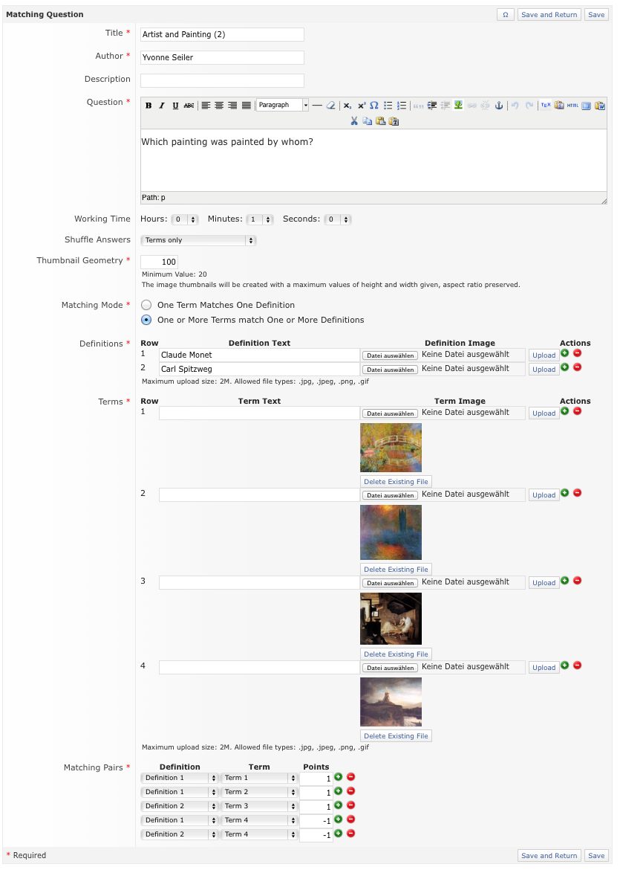Toggle underline formatting in editor toolbar
Screen dimensions: 620x870
coord(175,106)
